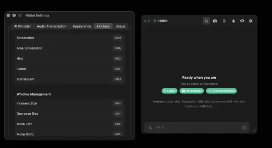Switch to the Appearance tab

(82, 26)
